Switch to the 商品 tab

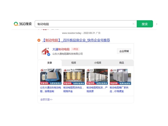121,63
